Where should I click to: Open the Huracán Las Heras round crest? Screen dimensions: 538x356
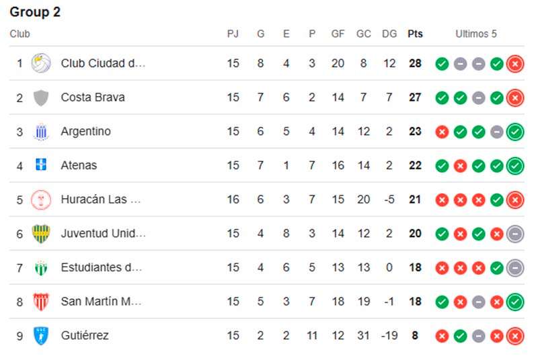(x=41, y=199)
